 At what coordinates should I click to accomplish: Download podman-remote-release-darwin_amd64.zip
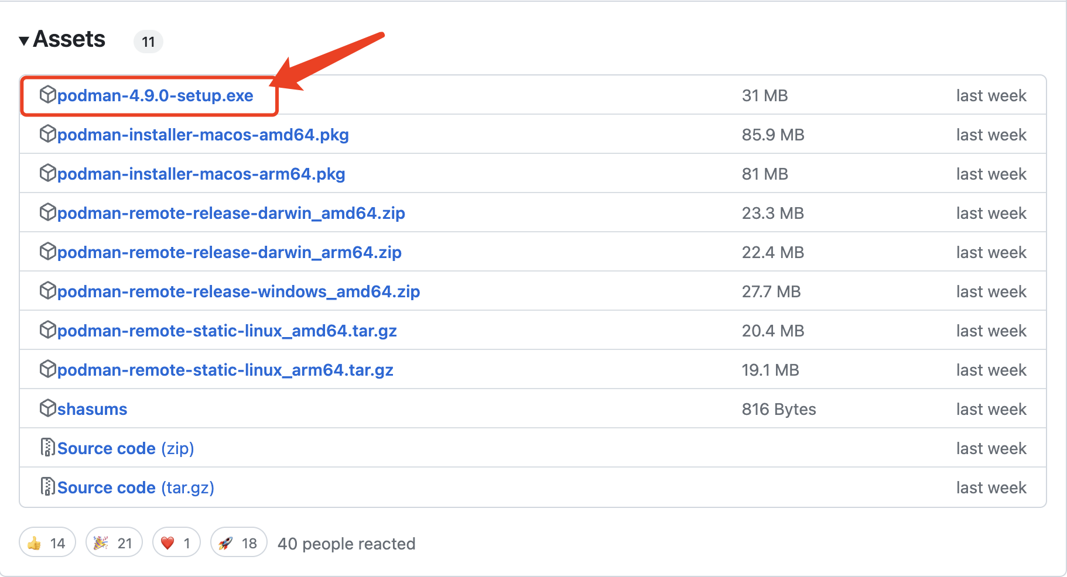tap(231, 213)
